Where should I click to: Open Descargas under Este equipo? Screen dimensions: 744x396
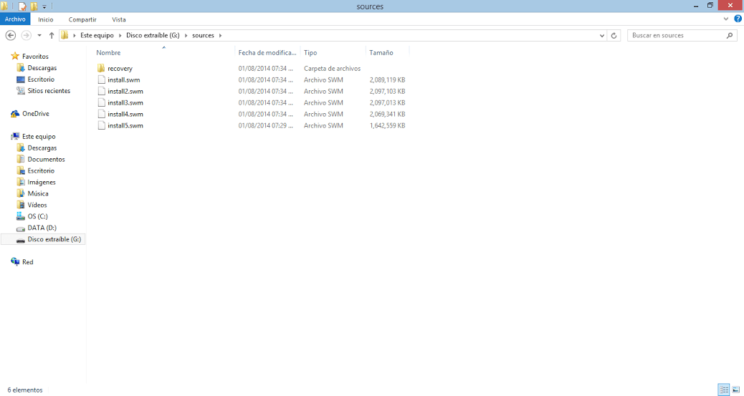(42, 148)
